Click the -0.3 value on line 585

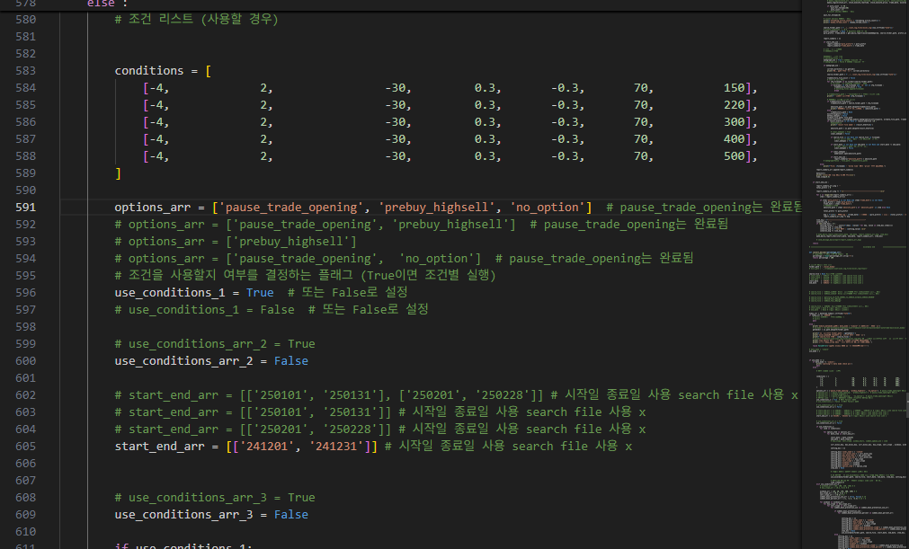click(x=565, y=105)
